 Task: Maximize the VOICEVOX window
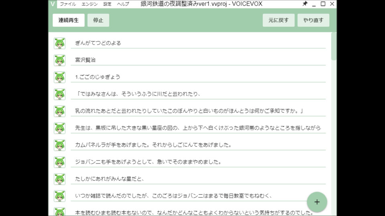click(x=323, y=4)
